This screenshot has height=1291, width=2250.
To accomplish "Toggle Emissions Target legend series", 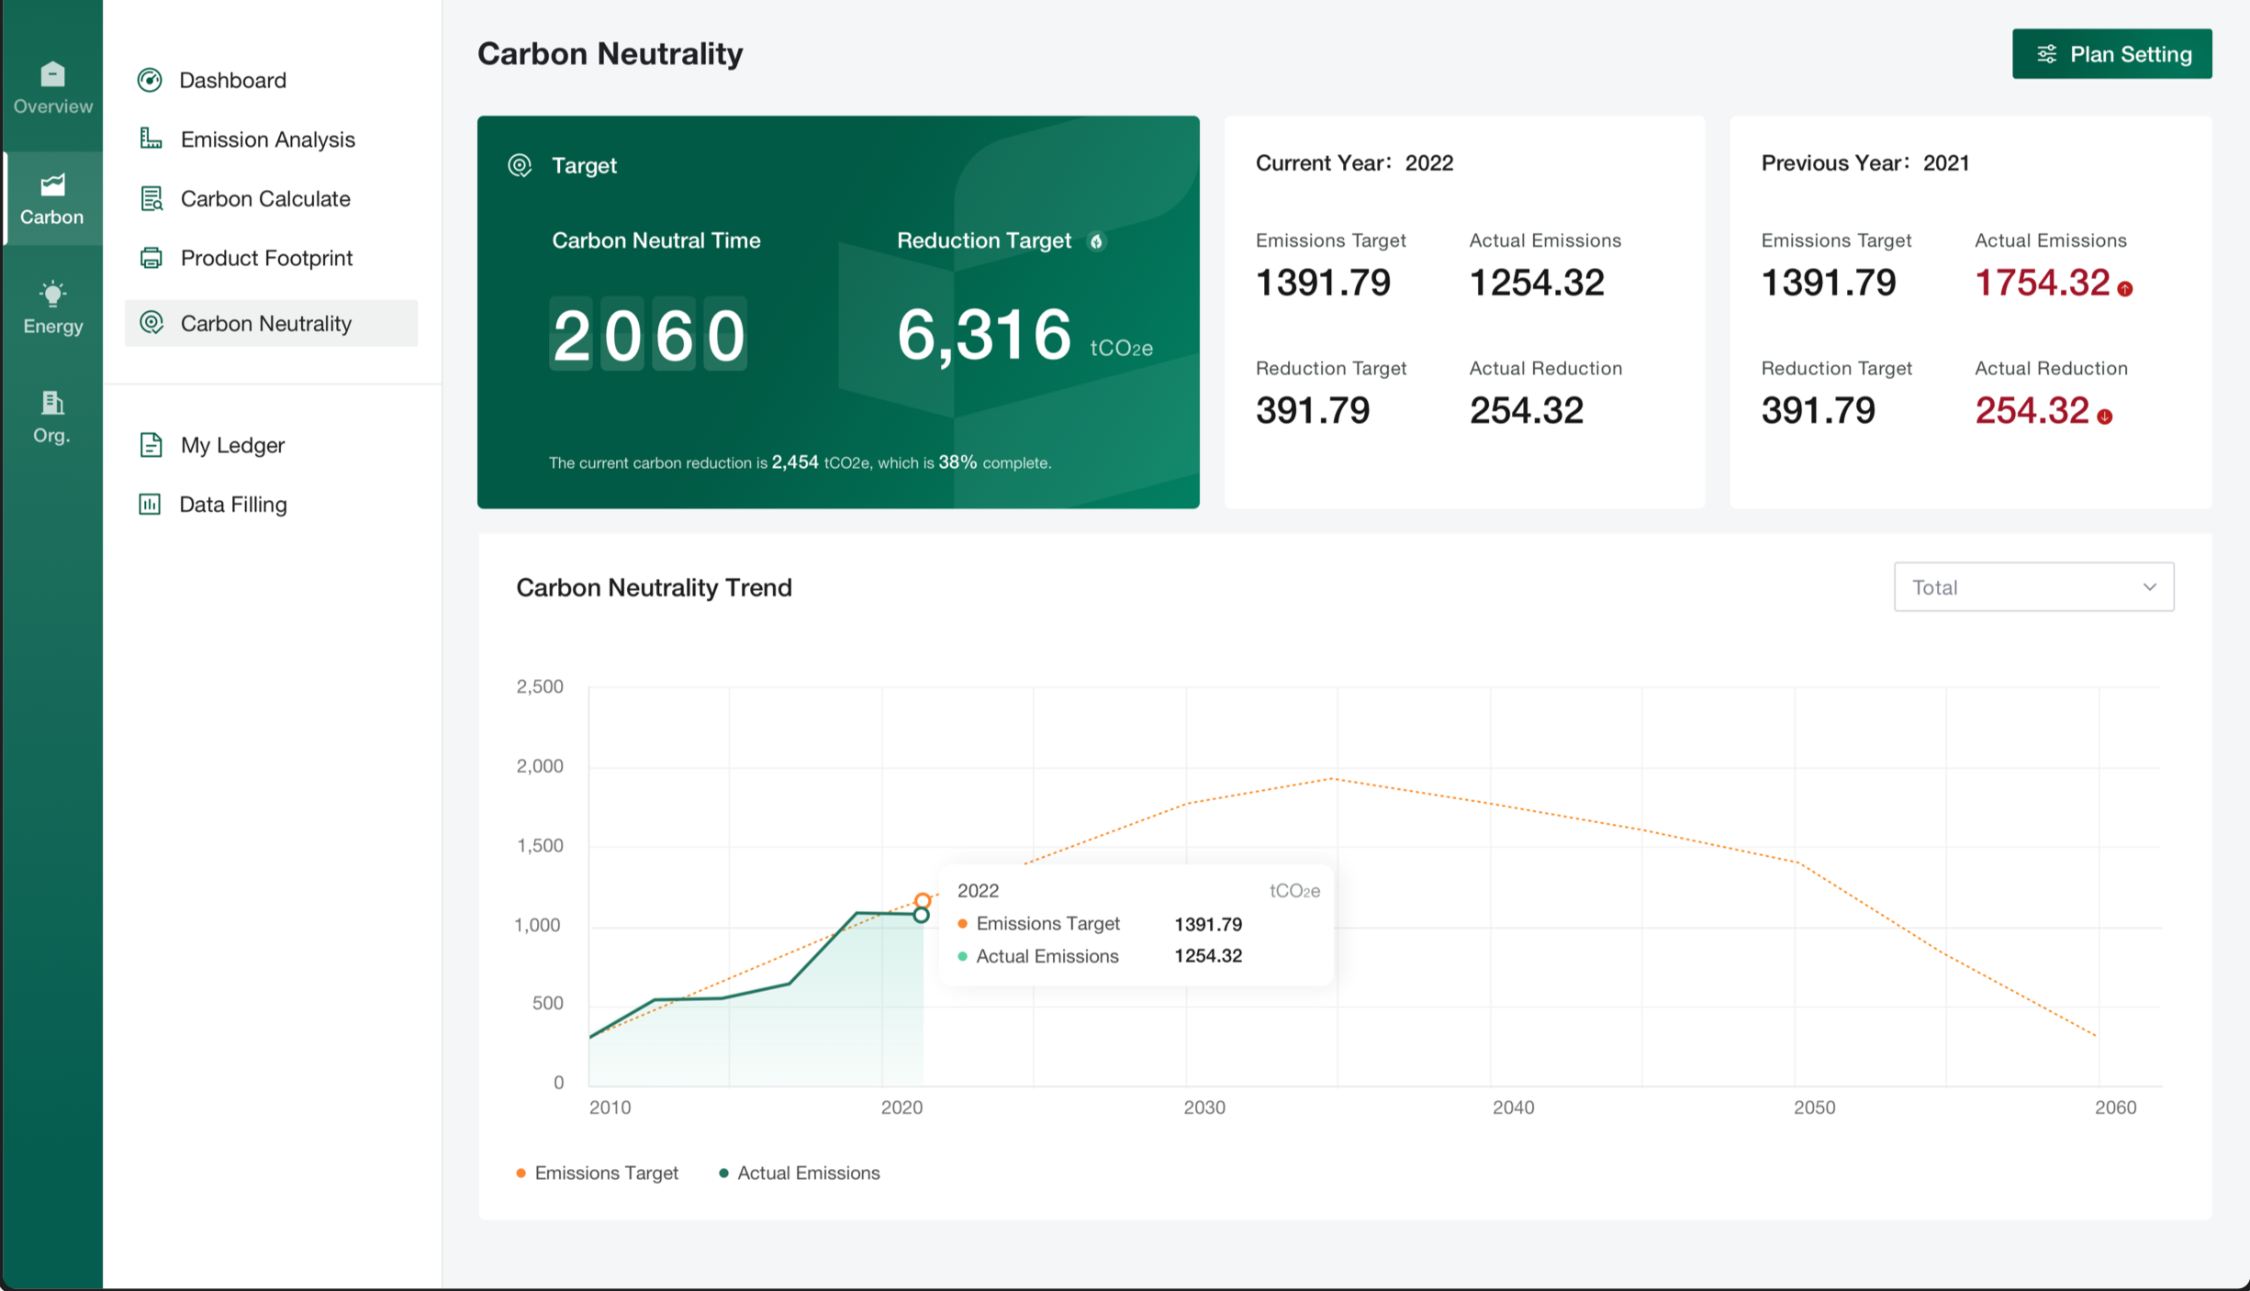I will (x=597, y=1173).
